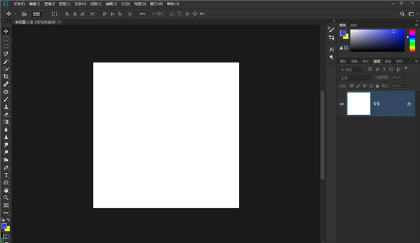Open the search icon at top right
The width and height of the screenshot is (420, 243).
pos(402,13)
